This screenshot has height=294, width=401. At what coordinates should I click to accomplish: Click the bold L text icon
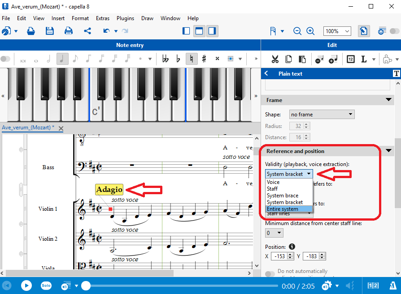pos(364,59)
